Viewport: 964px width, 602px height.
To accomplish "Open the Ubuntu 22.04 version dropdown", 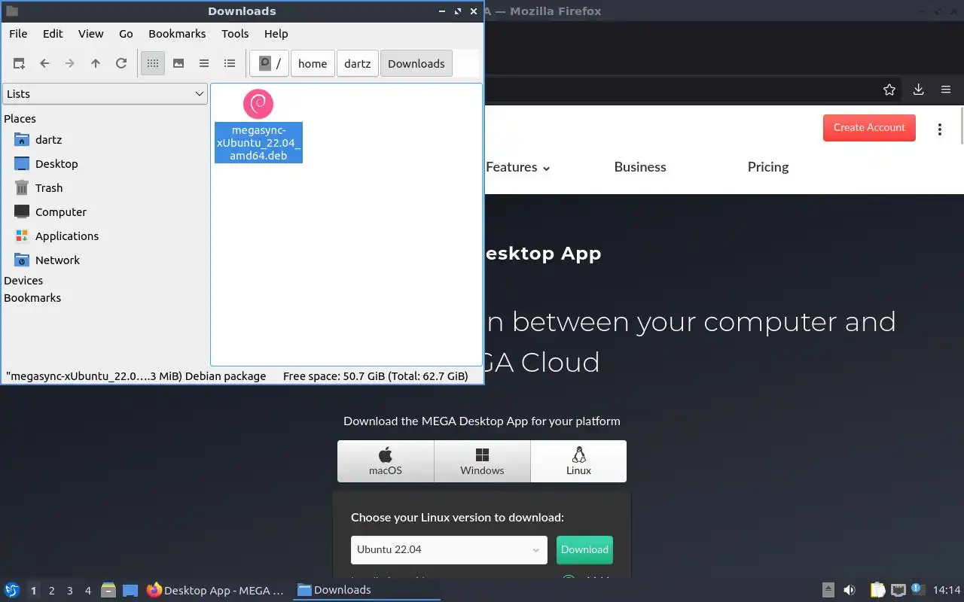I will click(449, 550).
